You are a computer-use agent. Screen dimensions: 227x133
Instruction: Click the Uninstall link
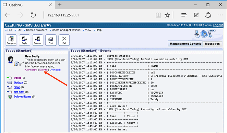[55, 70]
